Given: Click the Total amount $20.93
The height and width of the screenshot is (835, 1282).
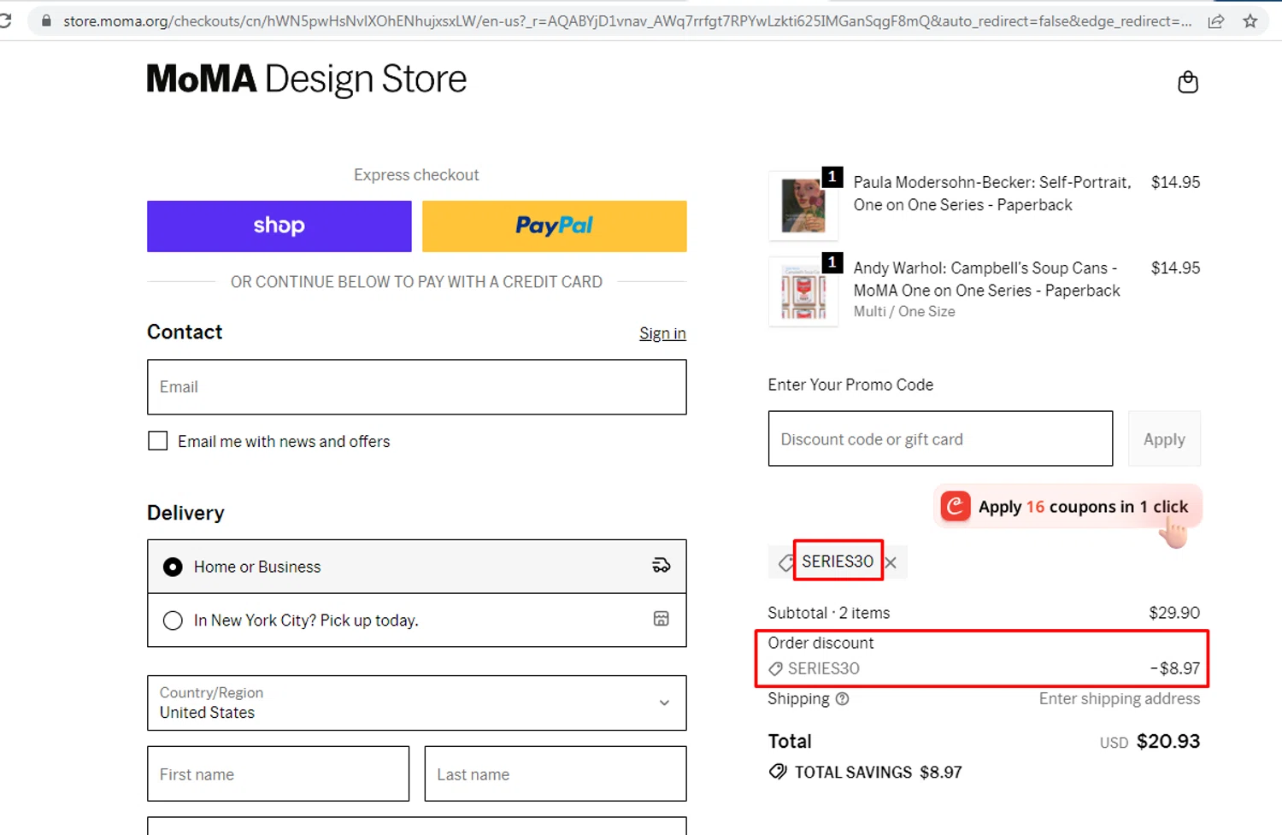Looking at the screenshot, I should [1167, 741].
